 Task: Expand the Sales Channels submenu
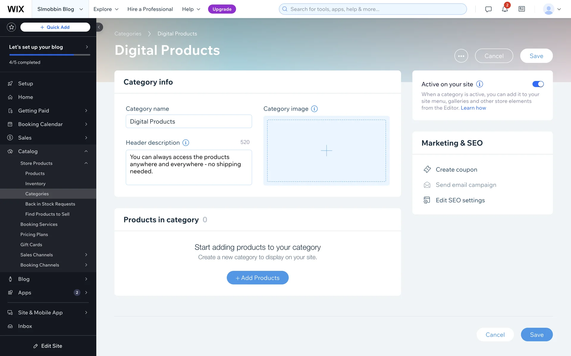click(86, 255)
